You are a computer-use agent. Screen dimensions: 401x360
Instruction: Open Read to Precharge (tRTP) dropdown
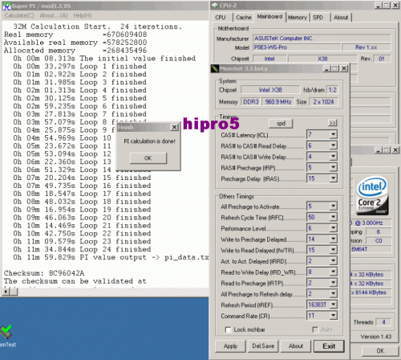point(333,283)
